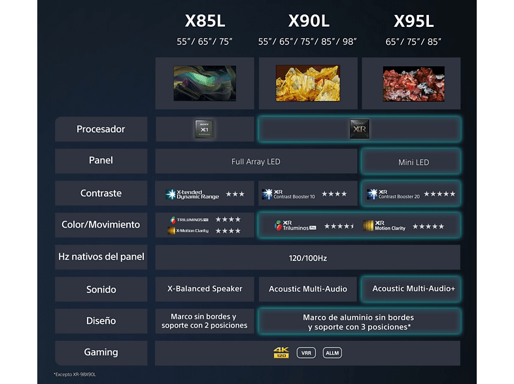The width and height of the screenshot is (514, 384).
Task: Click the 4K 120 gaming badge
Action: click(x=281, y=353)
